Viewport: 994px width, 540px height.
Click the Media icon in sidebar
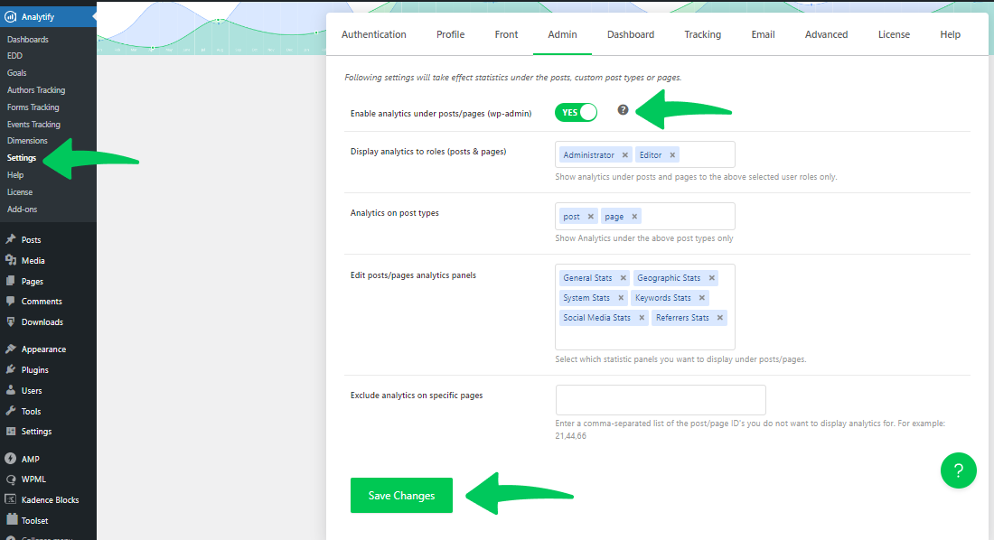click(10, 260)
